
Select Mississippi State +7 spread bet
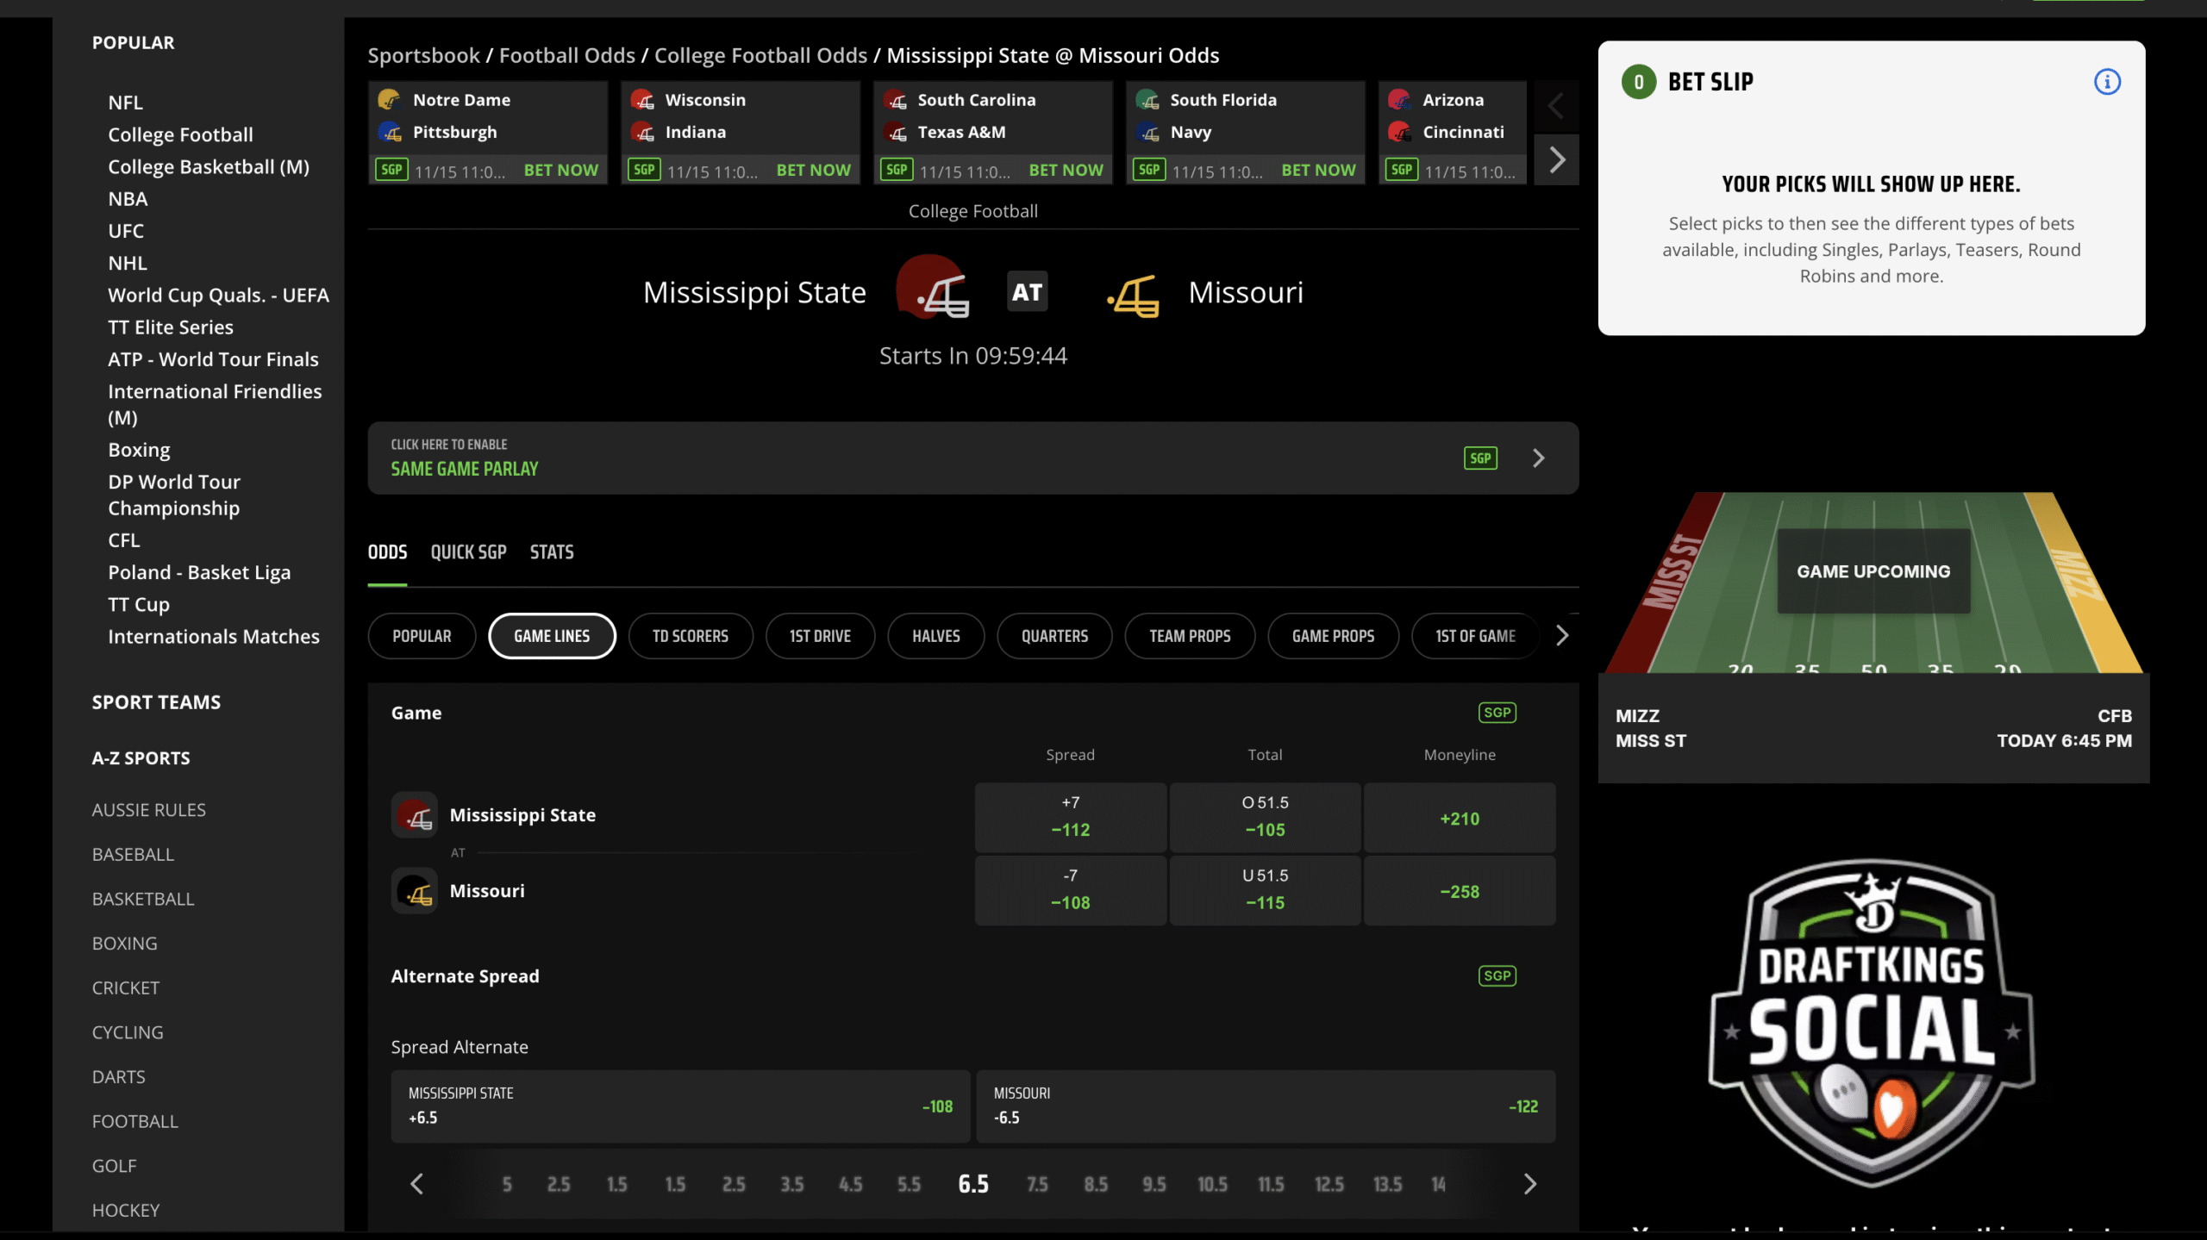(x=1070, y=817)
